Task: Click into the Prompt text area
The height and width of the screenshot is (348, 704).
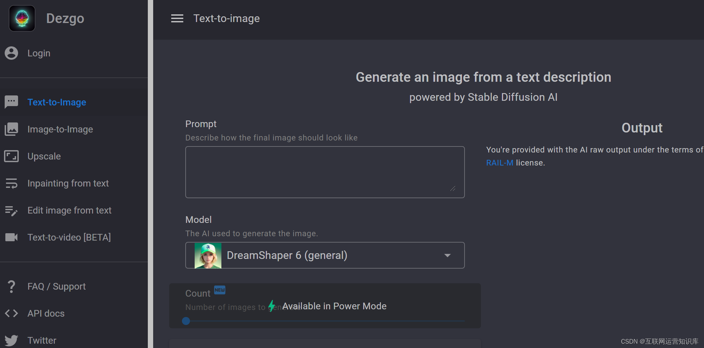Action: coord(325,172)
